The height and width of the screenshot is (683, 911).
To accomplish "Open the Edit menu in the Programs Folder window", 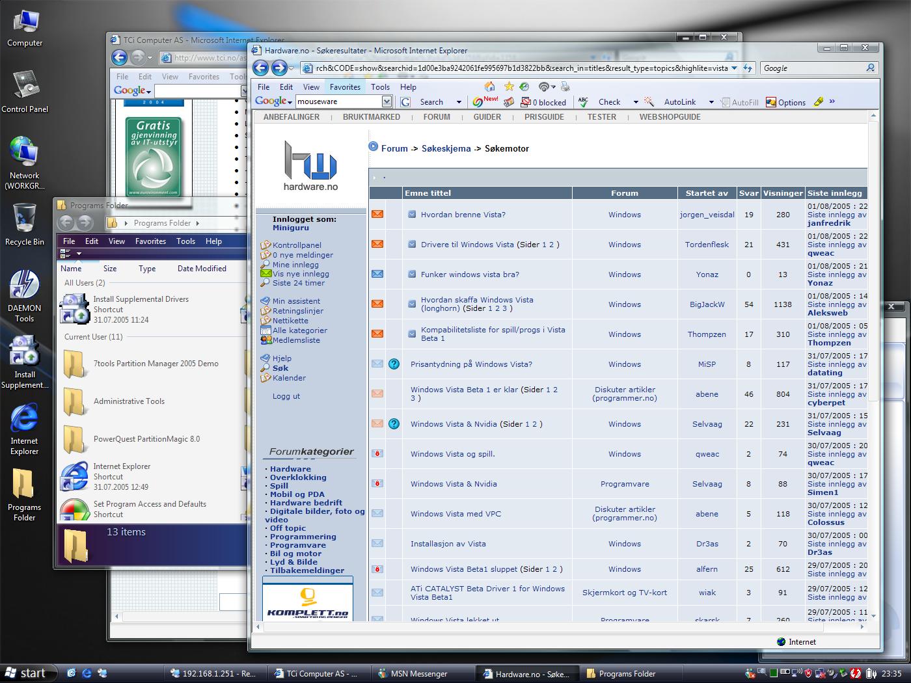I will click(x=92, y=241).
